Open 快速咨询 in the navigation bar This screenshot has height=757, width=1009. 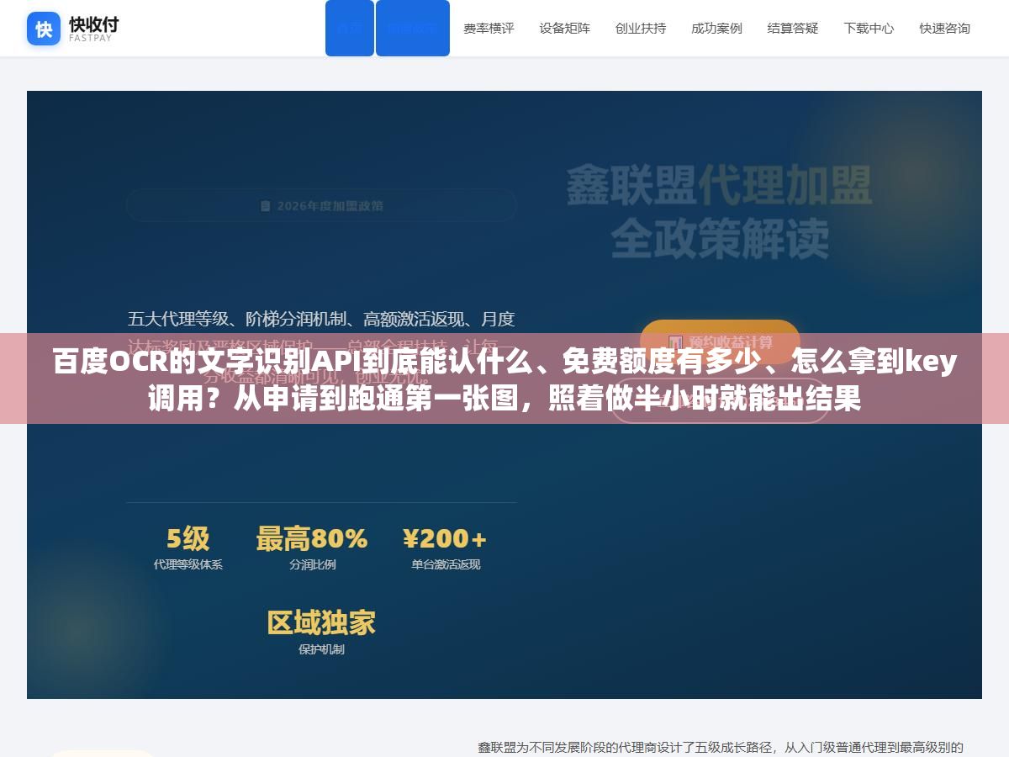(944, 28)
